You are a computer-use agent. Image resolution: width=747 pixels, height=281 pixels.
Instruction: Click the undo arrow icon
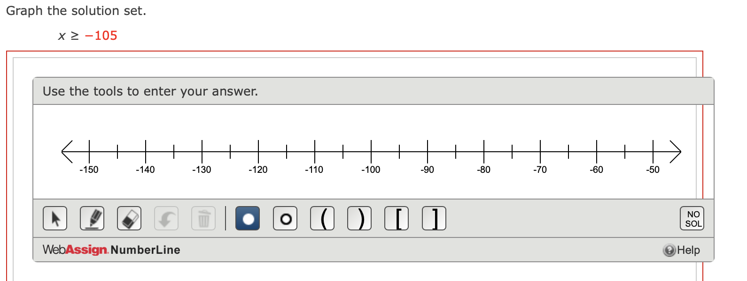166,218
